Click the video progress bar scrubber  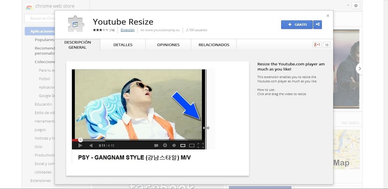pyautogui.click(x=80, y=140)
